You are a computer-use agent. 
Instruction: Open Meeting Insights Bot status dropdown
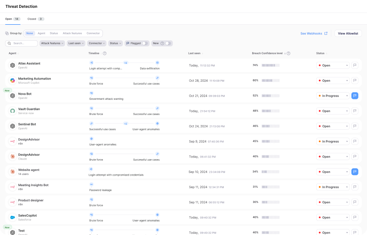pyautogui.click(x=333, y=187)
